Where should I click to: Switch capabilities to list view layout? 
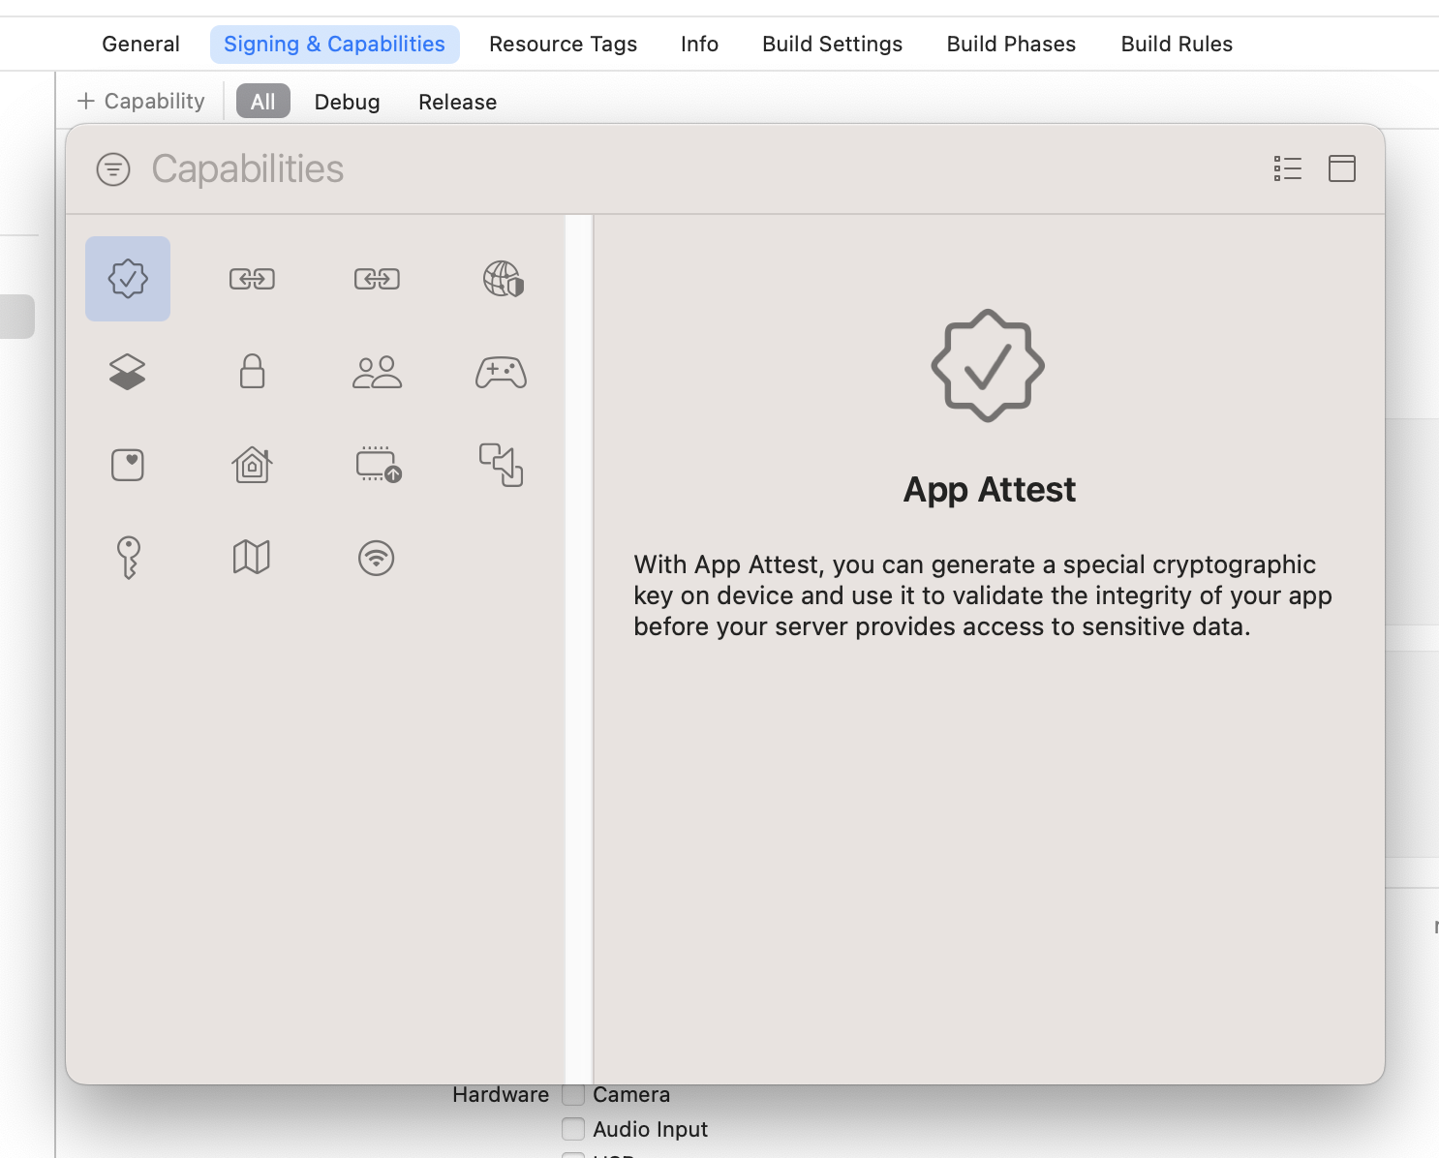(1288, 168)
